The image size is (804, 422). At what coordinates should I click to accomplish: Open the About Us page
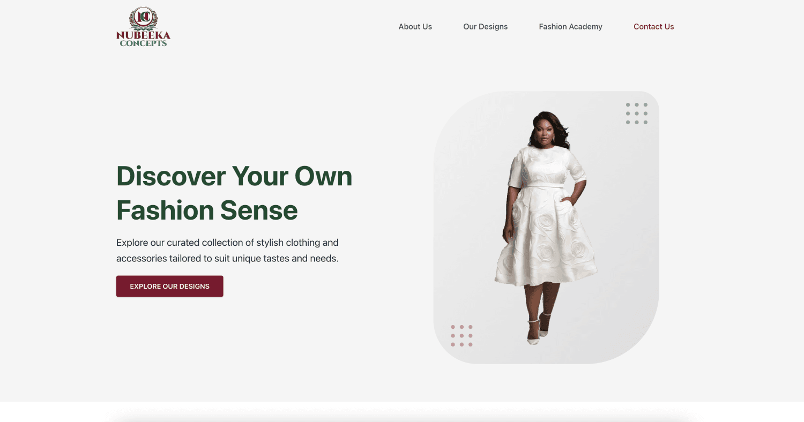[x=415, y=27]
